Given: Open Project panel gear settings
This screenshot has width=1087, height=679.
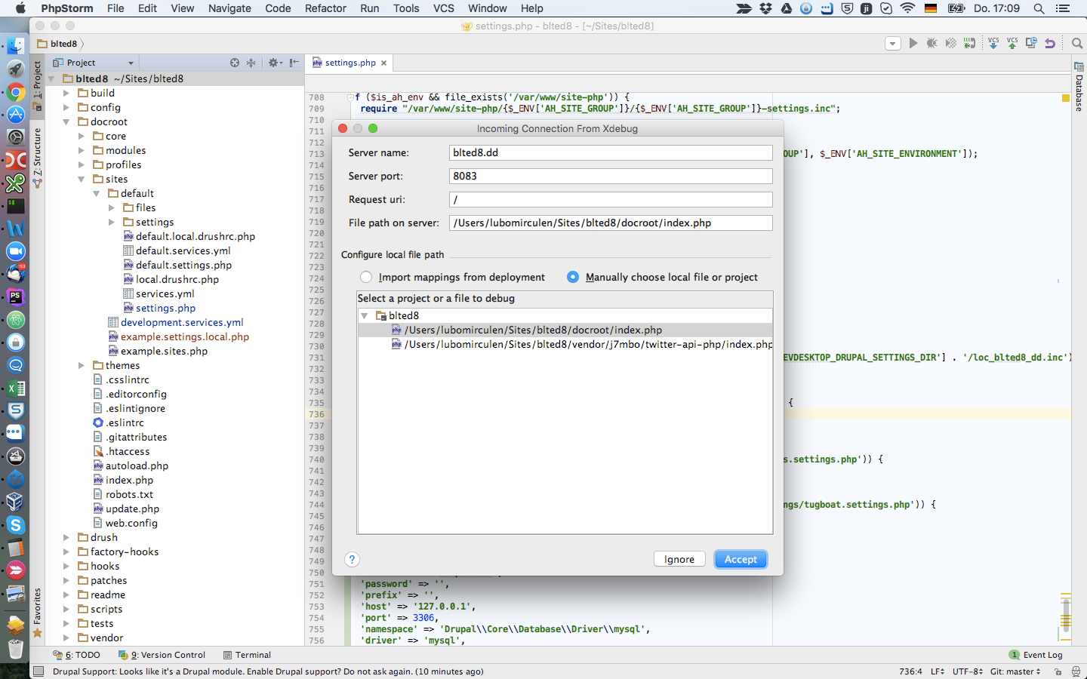Looking at the screenshot, I should 275,63.
